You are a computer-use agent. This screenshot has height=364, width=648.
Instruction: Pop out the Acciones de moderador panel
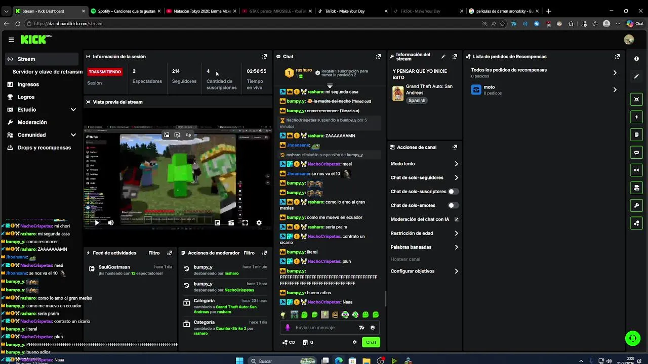click(x=264, y=253)
